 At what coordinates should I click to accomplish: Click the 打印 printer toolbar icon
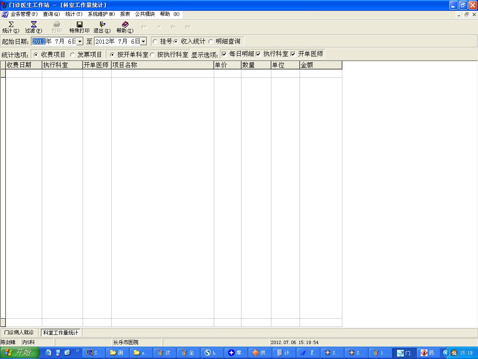[57, 25]
